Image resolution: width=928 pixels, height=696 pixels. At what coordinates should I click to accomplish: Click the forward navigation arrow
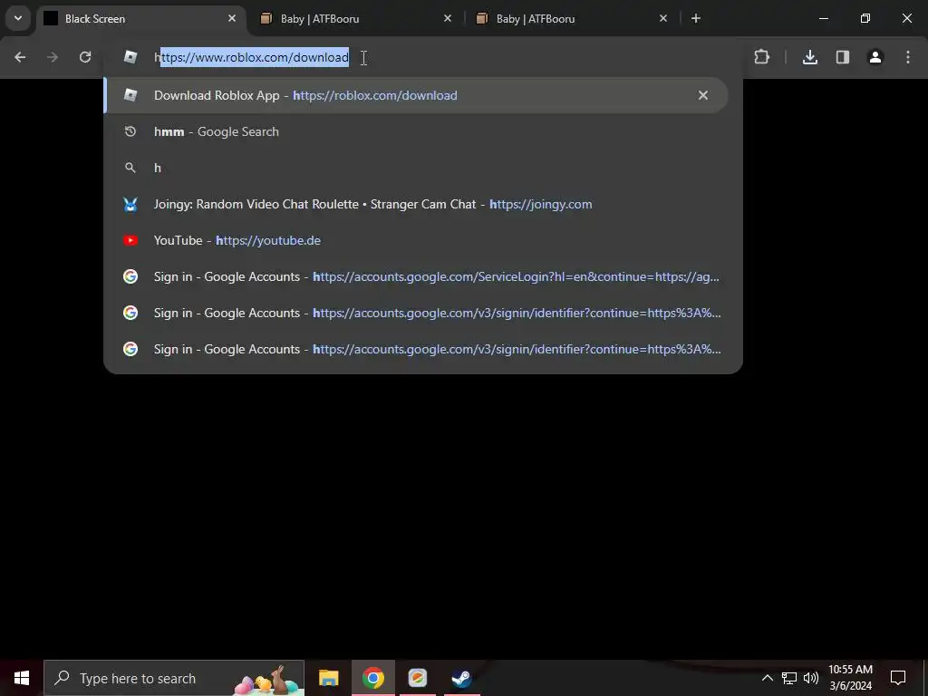53,57
